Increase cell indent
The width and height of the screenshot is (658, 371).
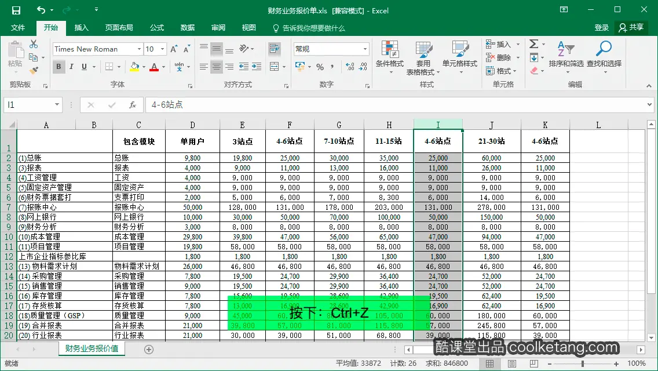tap(257, 67)
